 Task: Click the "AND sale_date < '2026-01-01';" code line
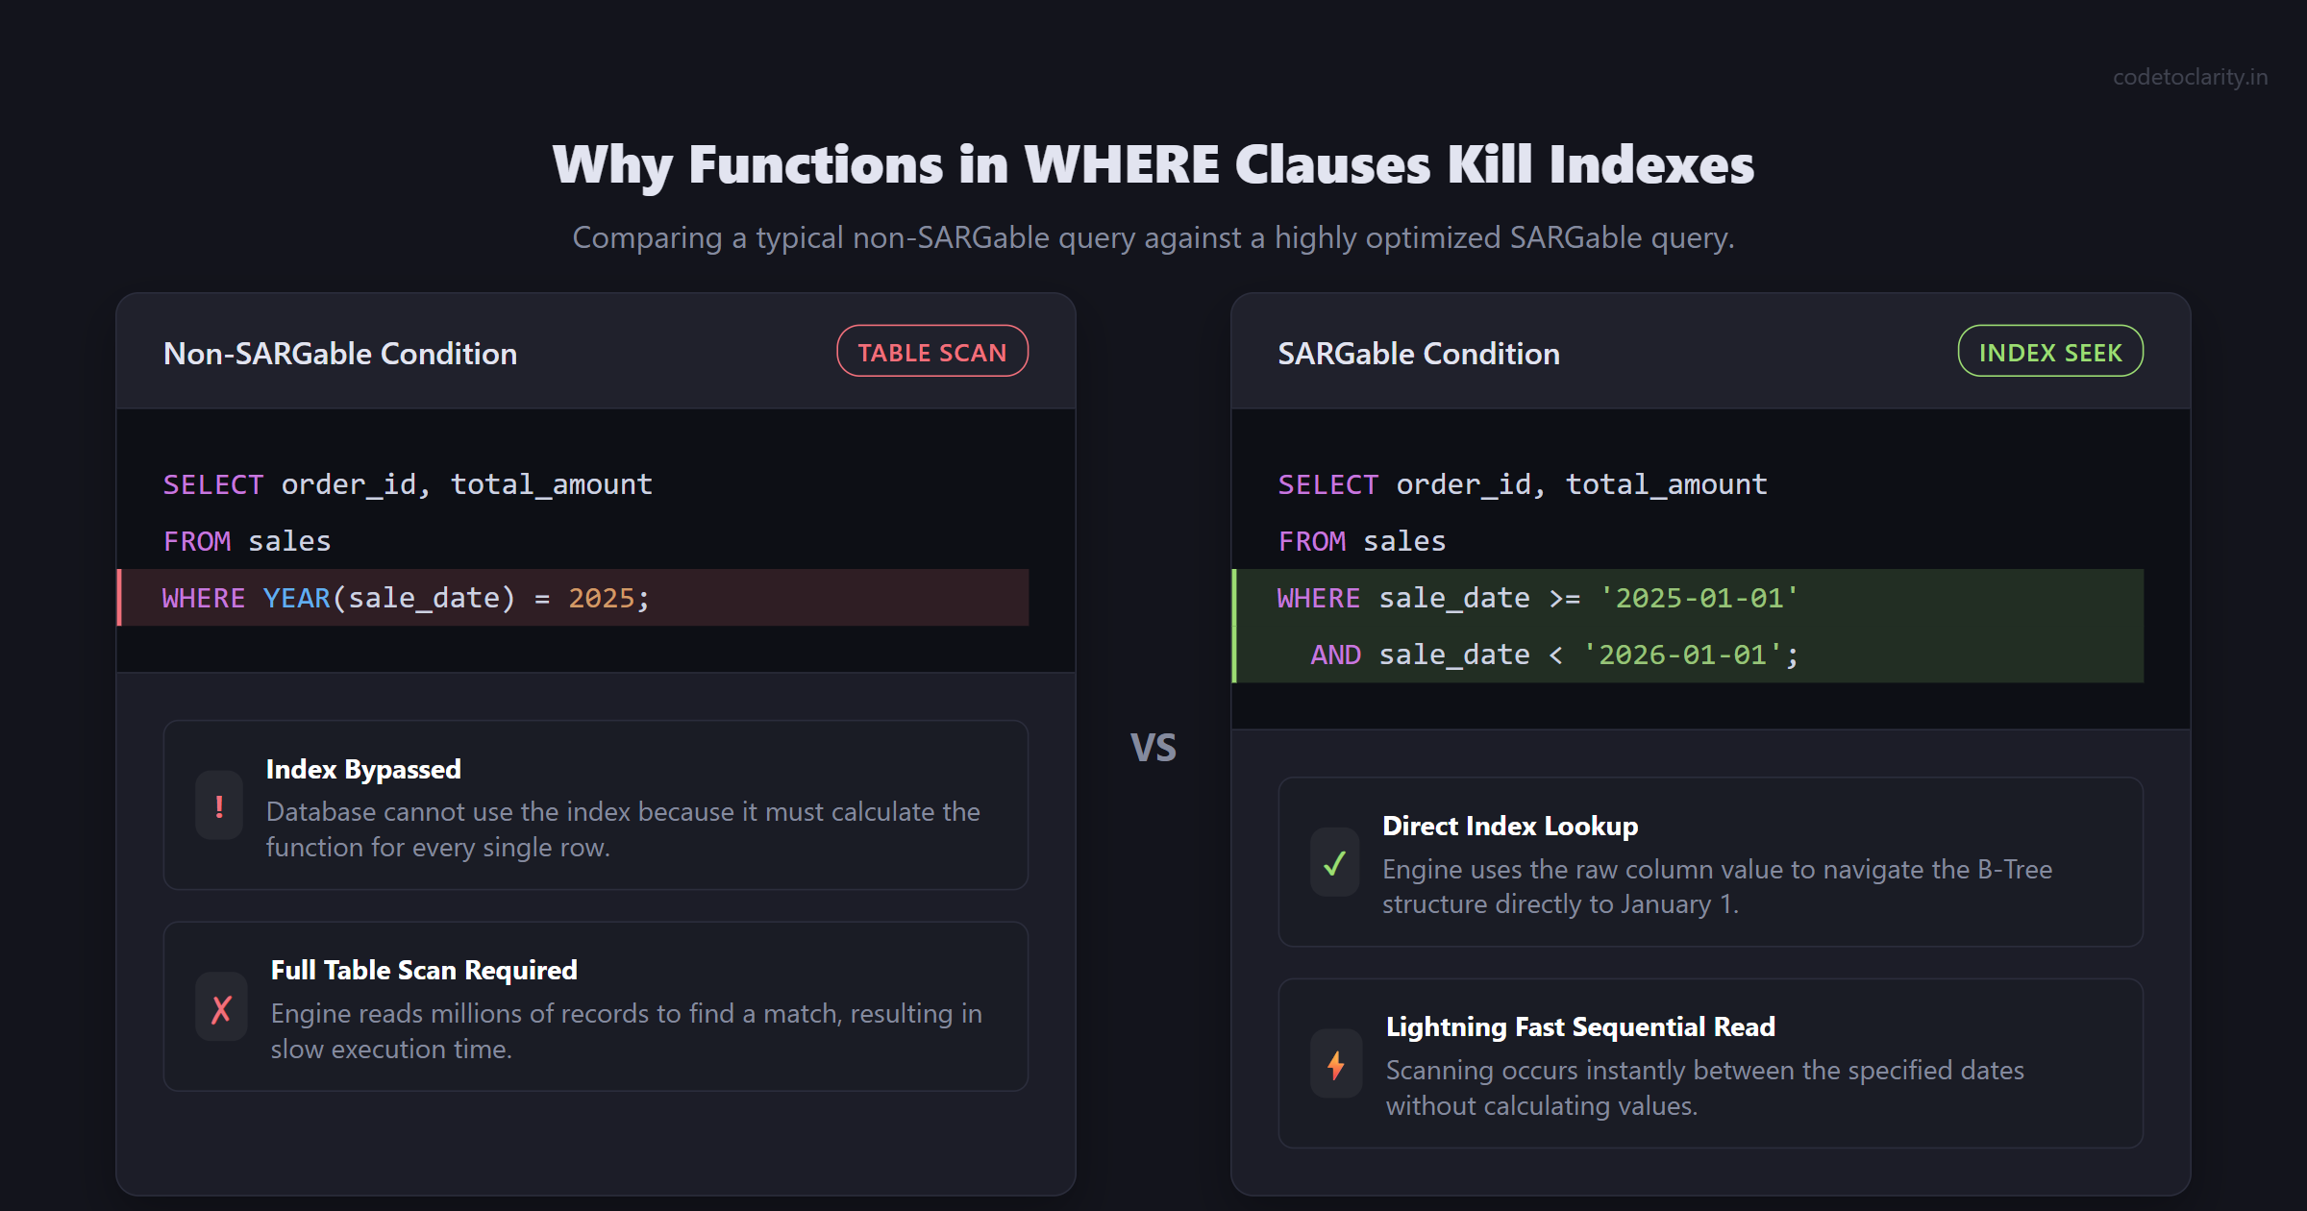[x=1688, y=655]
